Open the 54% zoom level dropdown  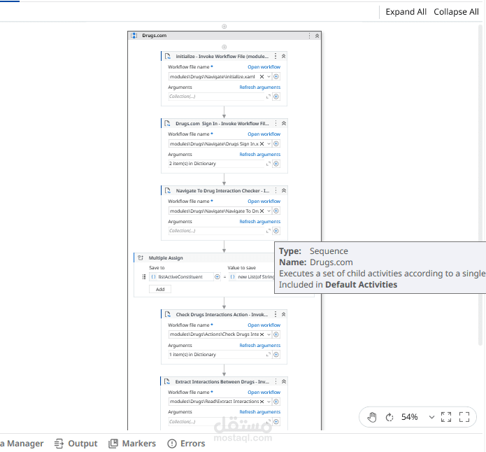click(431, 417)
